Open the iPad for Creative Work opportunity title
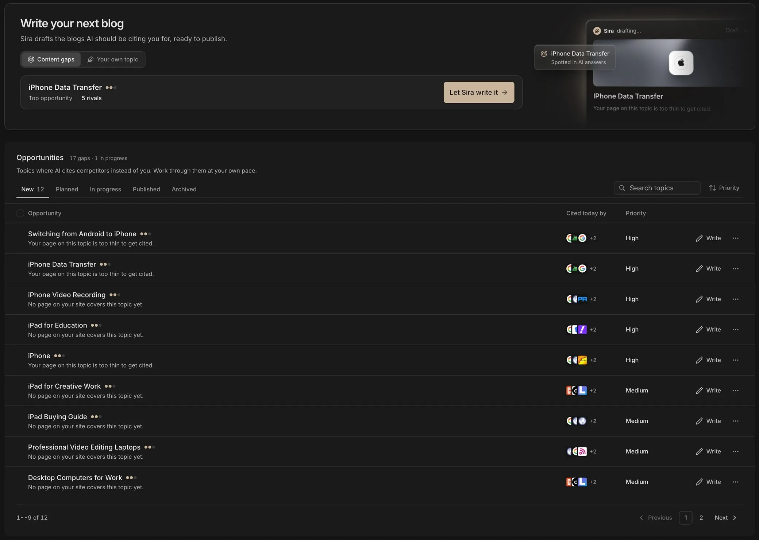The image size is (759, 540). pos(64,386)
